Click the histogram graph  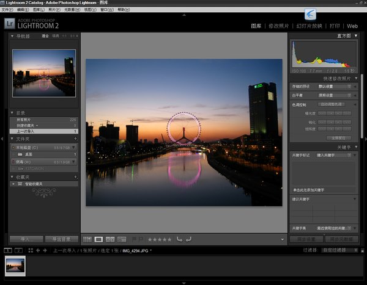pyautogui.click(x=324, y=55)
